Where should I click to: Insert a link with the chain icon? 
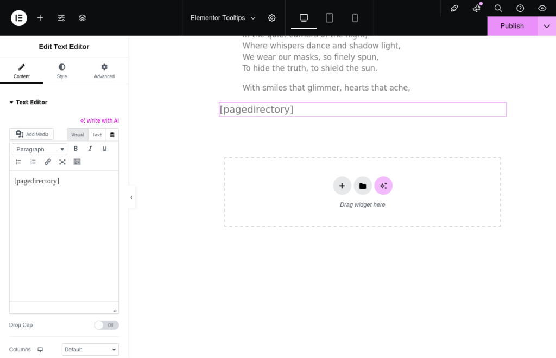48,162
